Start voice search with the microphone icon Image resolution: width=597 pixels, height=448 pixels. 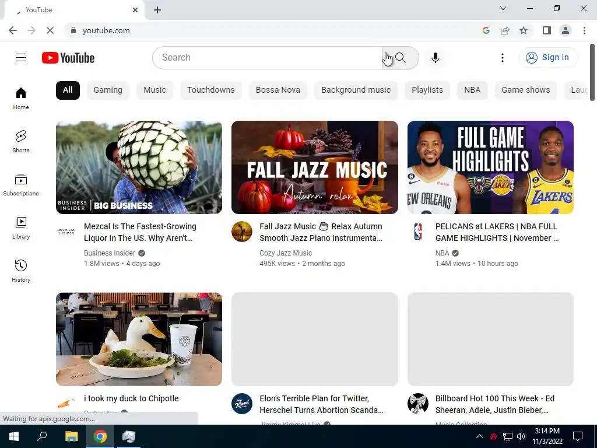[436, 58]
